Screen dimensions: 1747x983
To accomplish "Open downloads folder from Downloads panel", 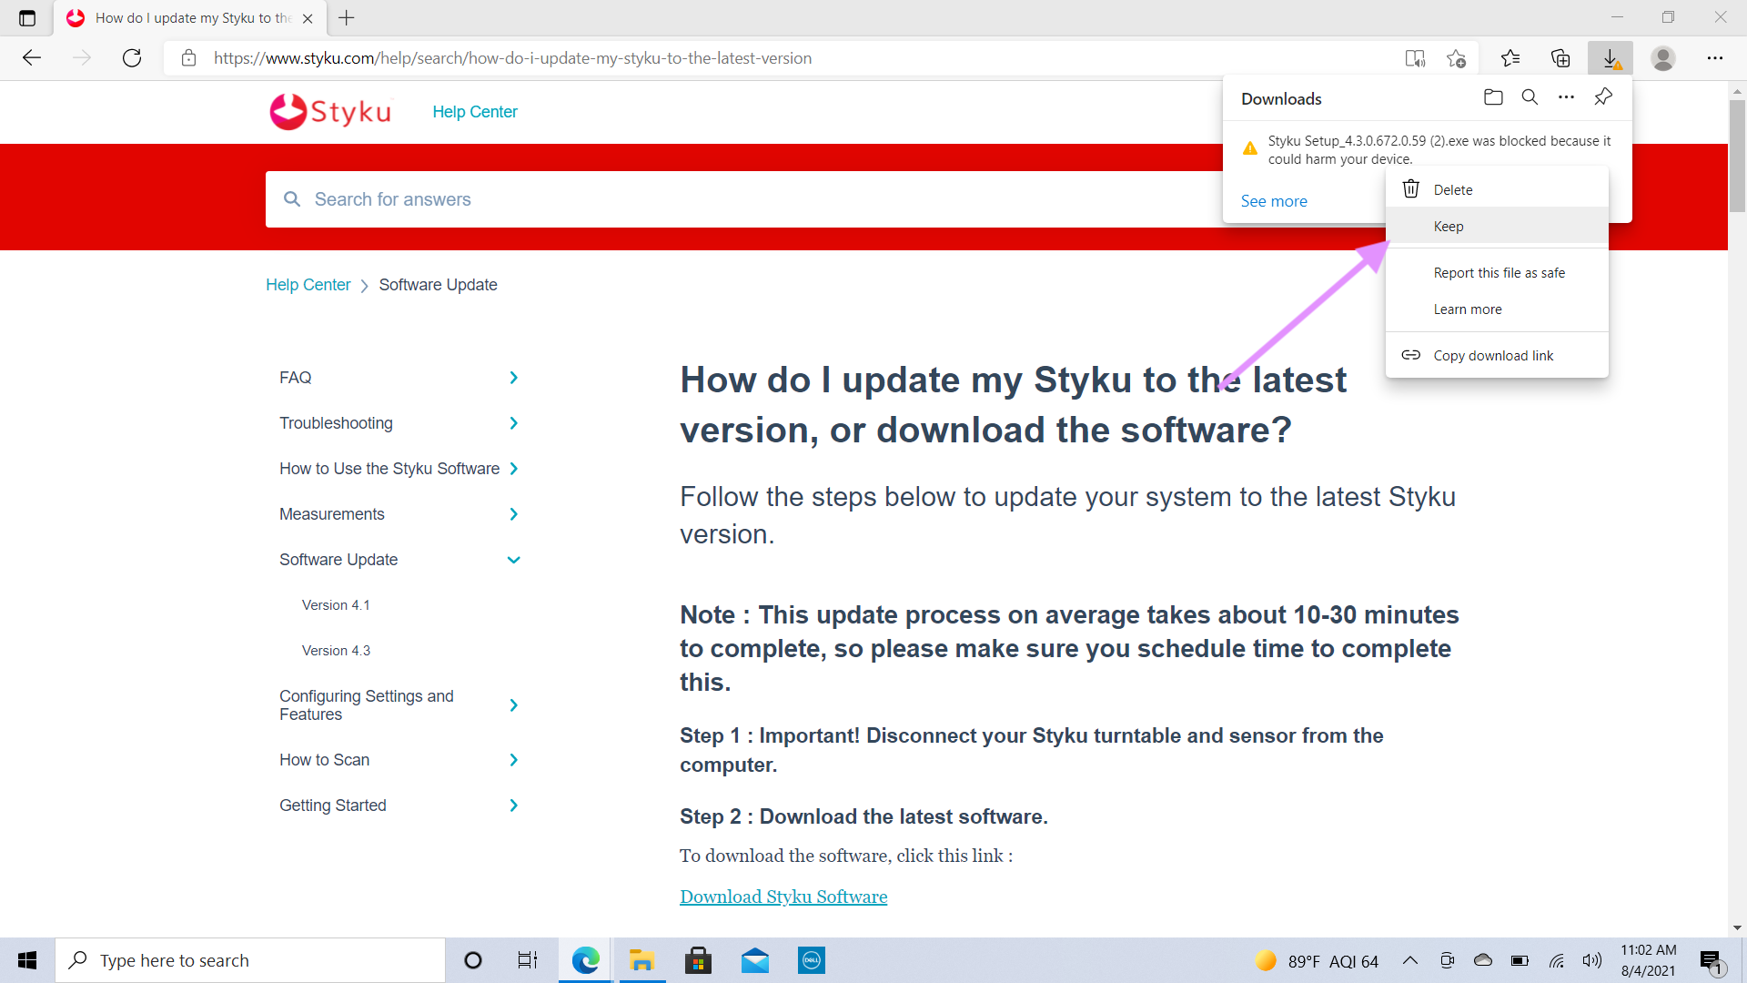I will click(1493, 97).
